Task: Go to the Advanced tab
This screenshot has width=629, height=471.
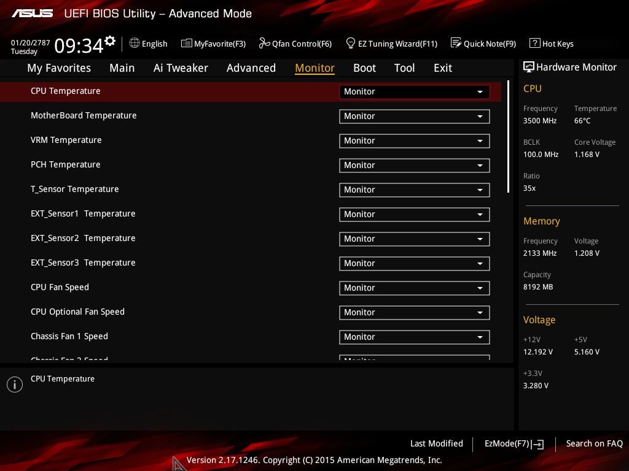Action: click(251, 68)
